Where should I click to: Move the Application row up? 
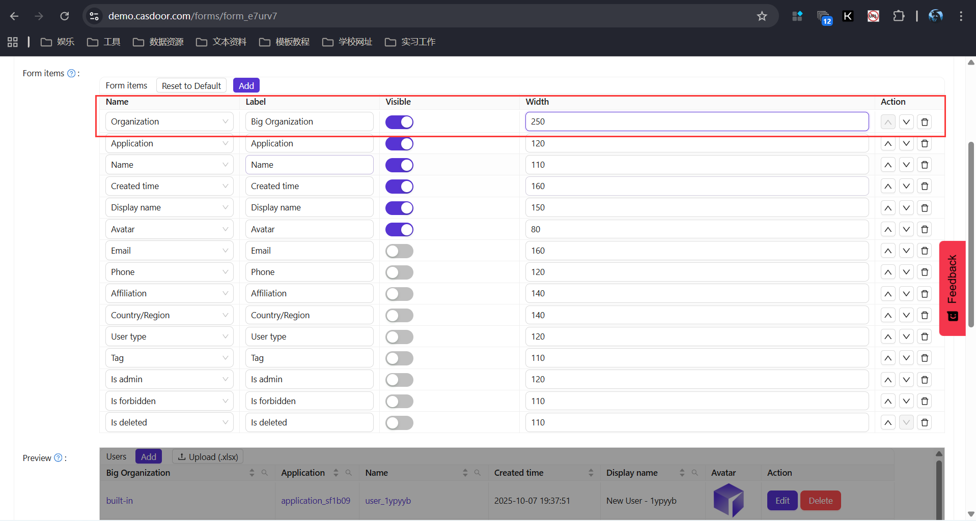pos(888,144)
